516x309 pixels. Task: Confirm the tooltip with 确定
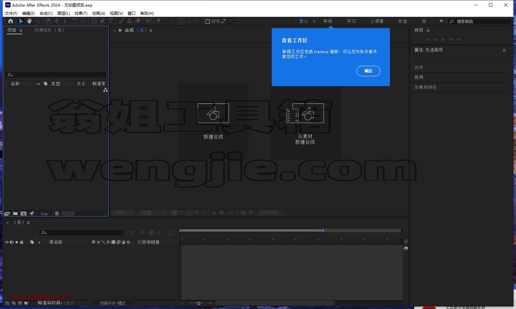coord(368,71)
